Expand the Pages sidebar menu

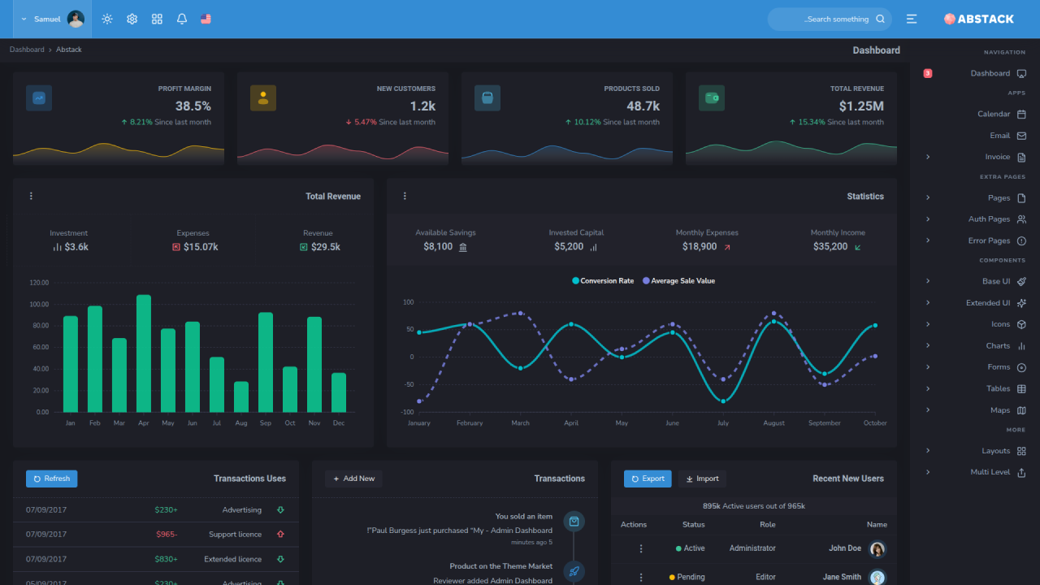(x=975, y=197)
